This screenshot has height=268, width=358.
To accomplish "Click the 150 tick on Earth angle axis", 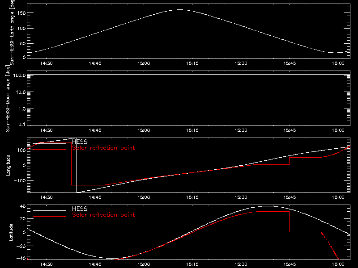I will [x=21, y=13].
